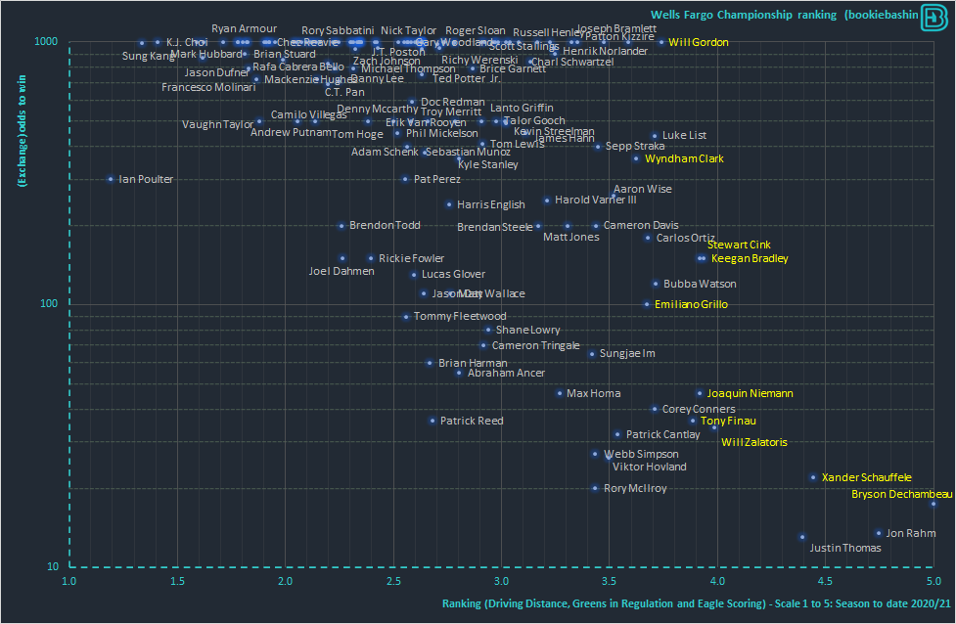Click the Ian Poulter data point marker
This screenshot has height=624, width=956.
pos(109,179)
